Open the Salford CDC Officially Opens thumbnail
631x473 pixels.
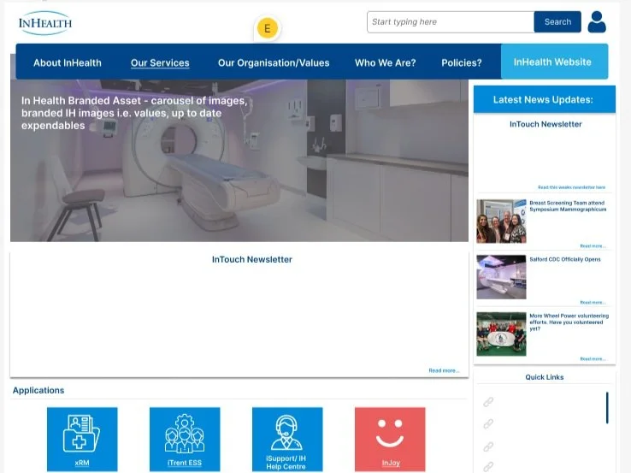pos(501,277)
